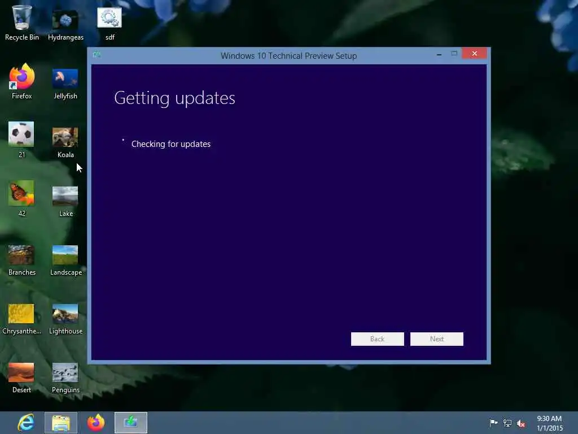Viewport: 578px width, 434px height.
Task: Select the Koala image icon
Action: tap(65, 142)
